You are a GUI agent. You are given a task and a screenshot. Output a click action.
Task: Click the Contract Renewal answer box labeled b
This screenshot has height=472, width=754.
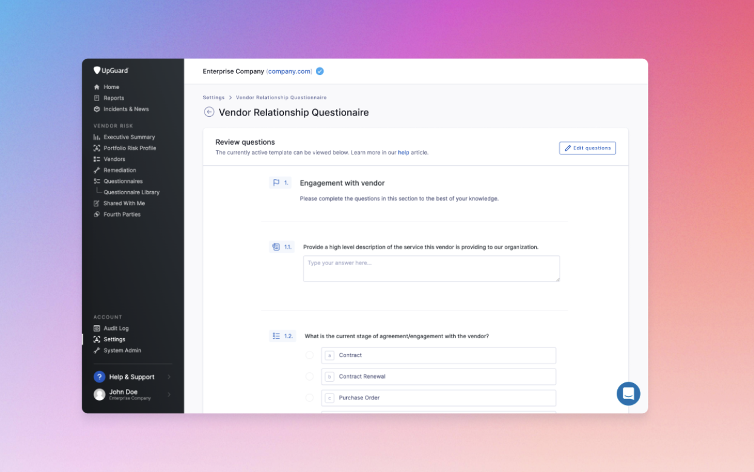tap(439, 376)
